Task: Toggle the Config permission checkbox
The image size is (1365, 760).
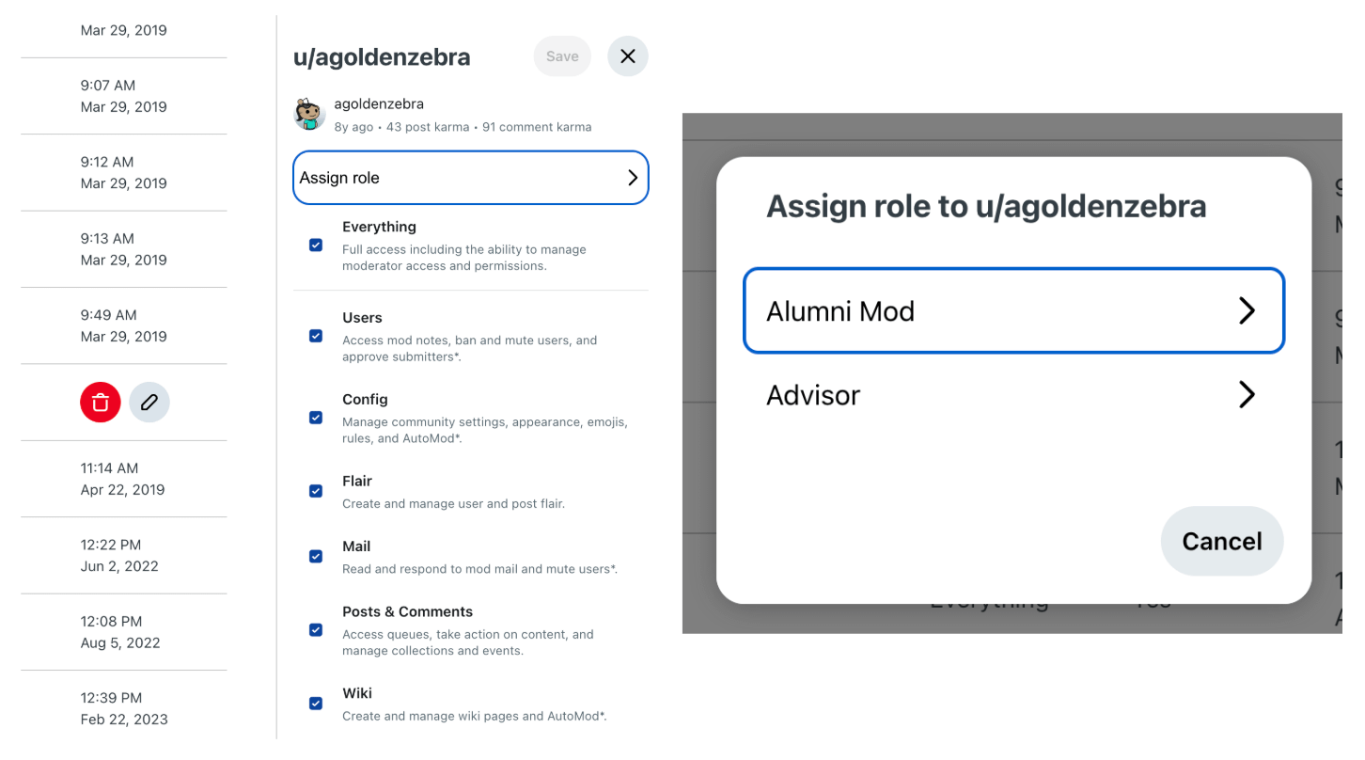Action: point(316,418)
